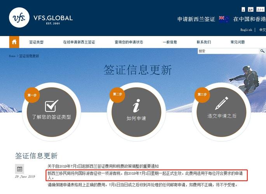Image resolution: width=266 pixels, height=194 pixels.
Task: Select the smallest font size A button
Action: [x=243, y=9]
